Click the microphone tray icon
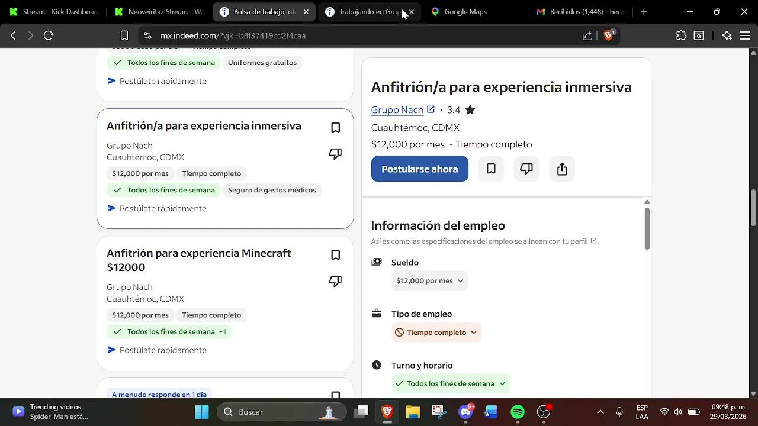Viewport: 758px width, 426px height. 619,412
